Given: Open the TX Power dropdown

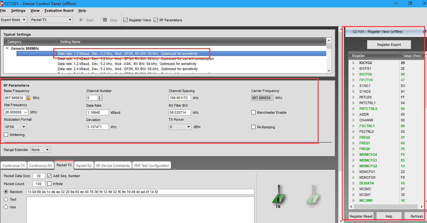Looking at the screenshot, I should pos(180,127).
